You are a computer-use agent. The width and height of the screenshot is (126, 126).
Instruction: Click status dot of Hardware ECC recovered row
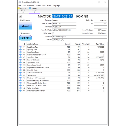20,78
